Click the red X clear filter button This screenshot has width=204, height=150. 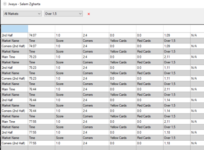(89, 14)
